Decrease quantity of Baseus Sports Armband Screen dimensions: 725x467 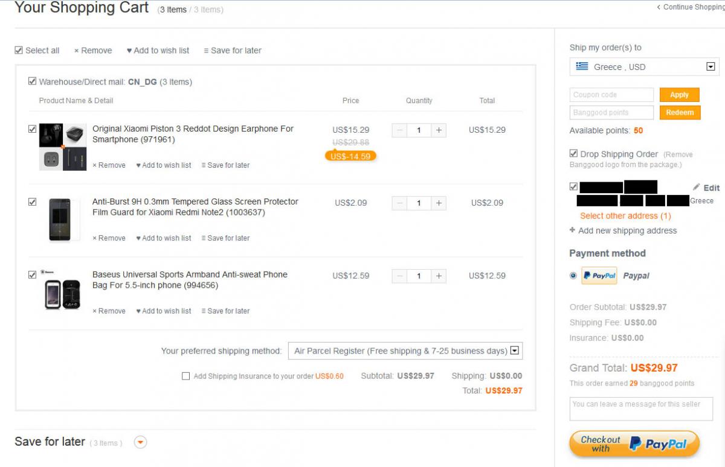pyautogui.click(x=399, y=276)
